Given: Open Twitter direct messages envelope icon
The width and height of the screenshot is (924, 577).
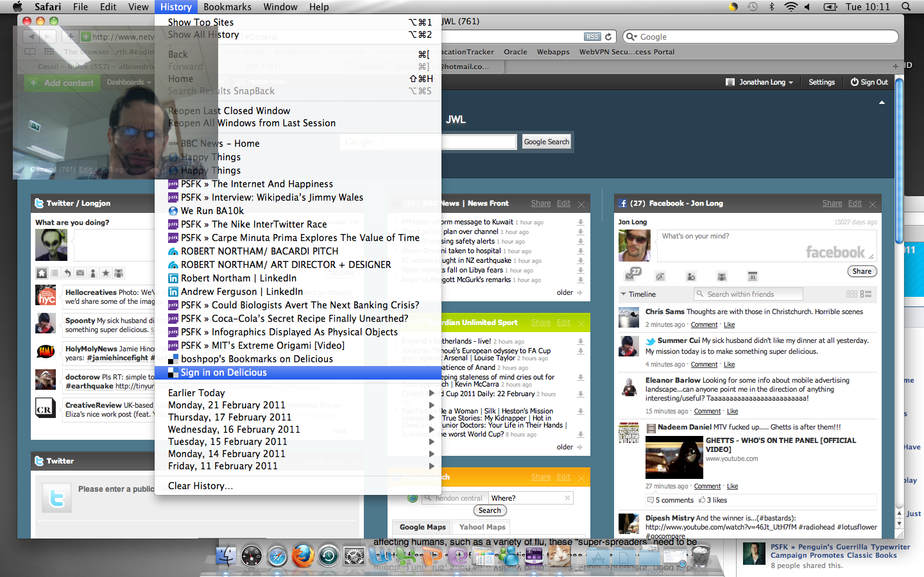Looking at the screenshot, I should click(x=80, y=273).
